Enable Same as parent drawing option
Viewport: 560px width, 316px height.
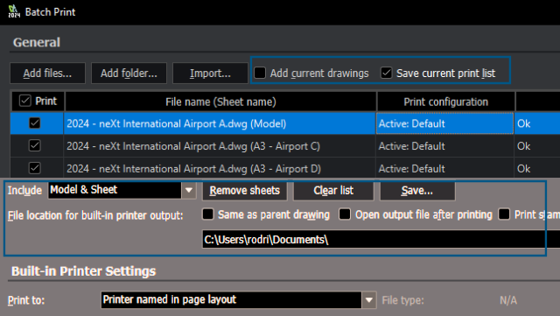[208, 214]
